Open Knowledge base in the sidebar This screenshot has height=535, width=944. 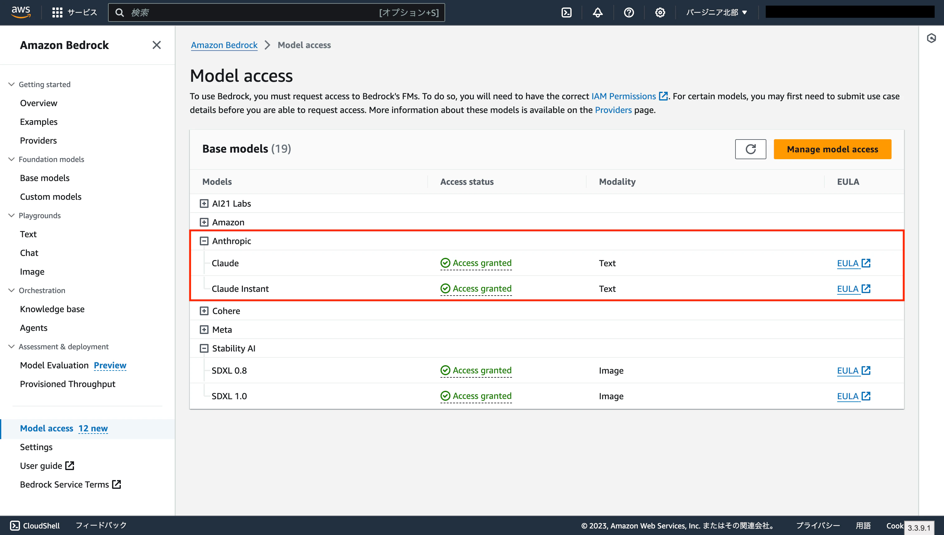tap(52, 309)
